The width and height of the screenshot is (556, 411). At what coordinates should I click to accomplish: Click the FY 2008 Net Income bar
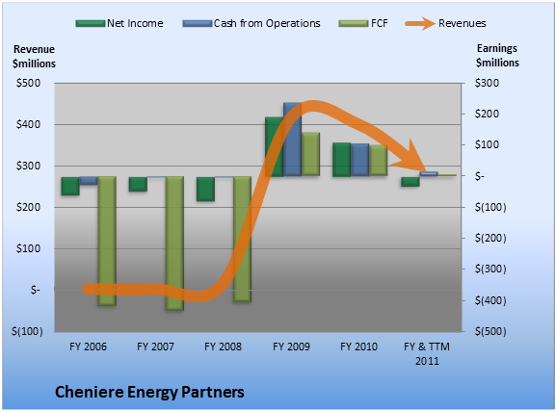205,189
